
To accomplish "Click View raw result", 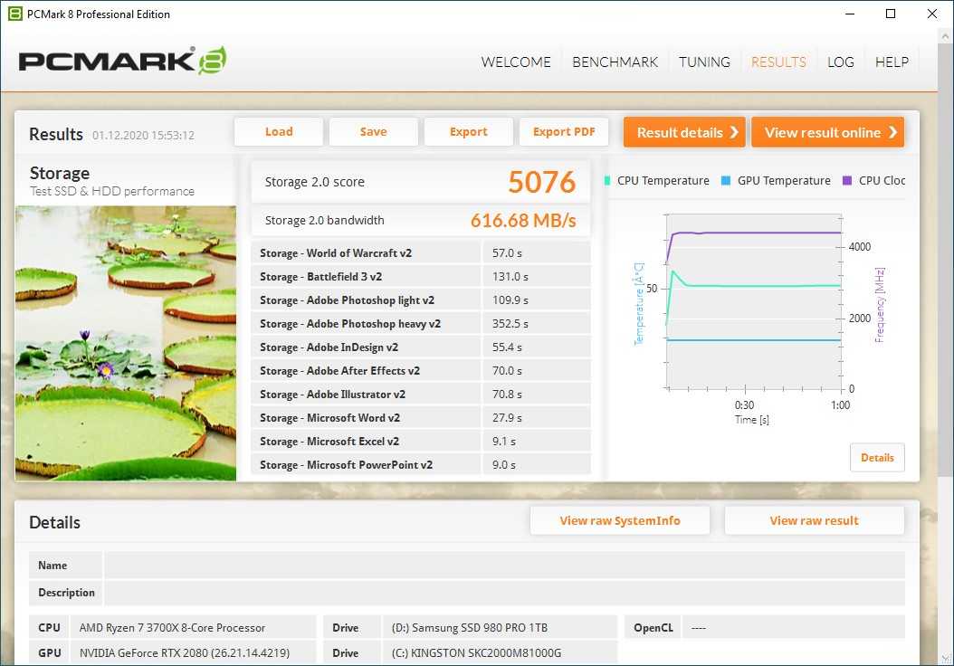I will 814,521.
